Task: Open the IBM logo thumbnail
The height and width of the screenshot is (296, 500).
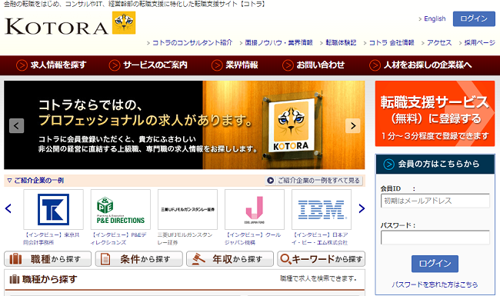Action: point(322,209)
